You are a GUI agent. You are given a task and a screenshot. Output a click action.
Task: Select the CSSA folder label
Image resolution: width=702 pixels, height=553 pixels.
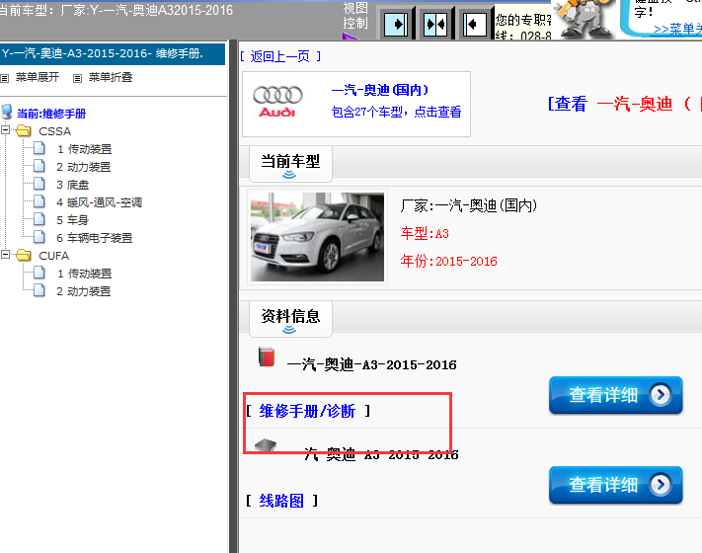pyautogui.click(x=54, y=131)
